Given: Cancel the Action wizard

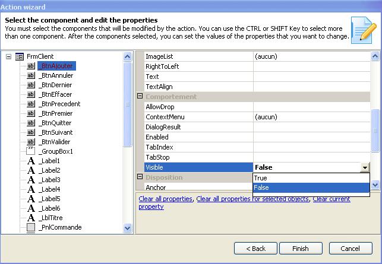Looking at the screenshot, I should tap(351, 248).
